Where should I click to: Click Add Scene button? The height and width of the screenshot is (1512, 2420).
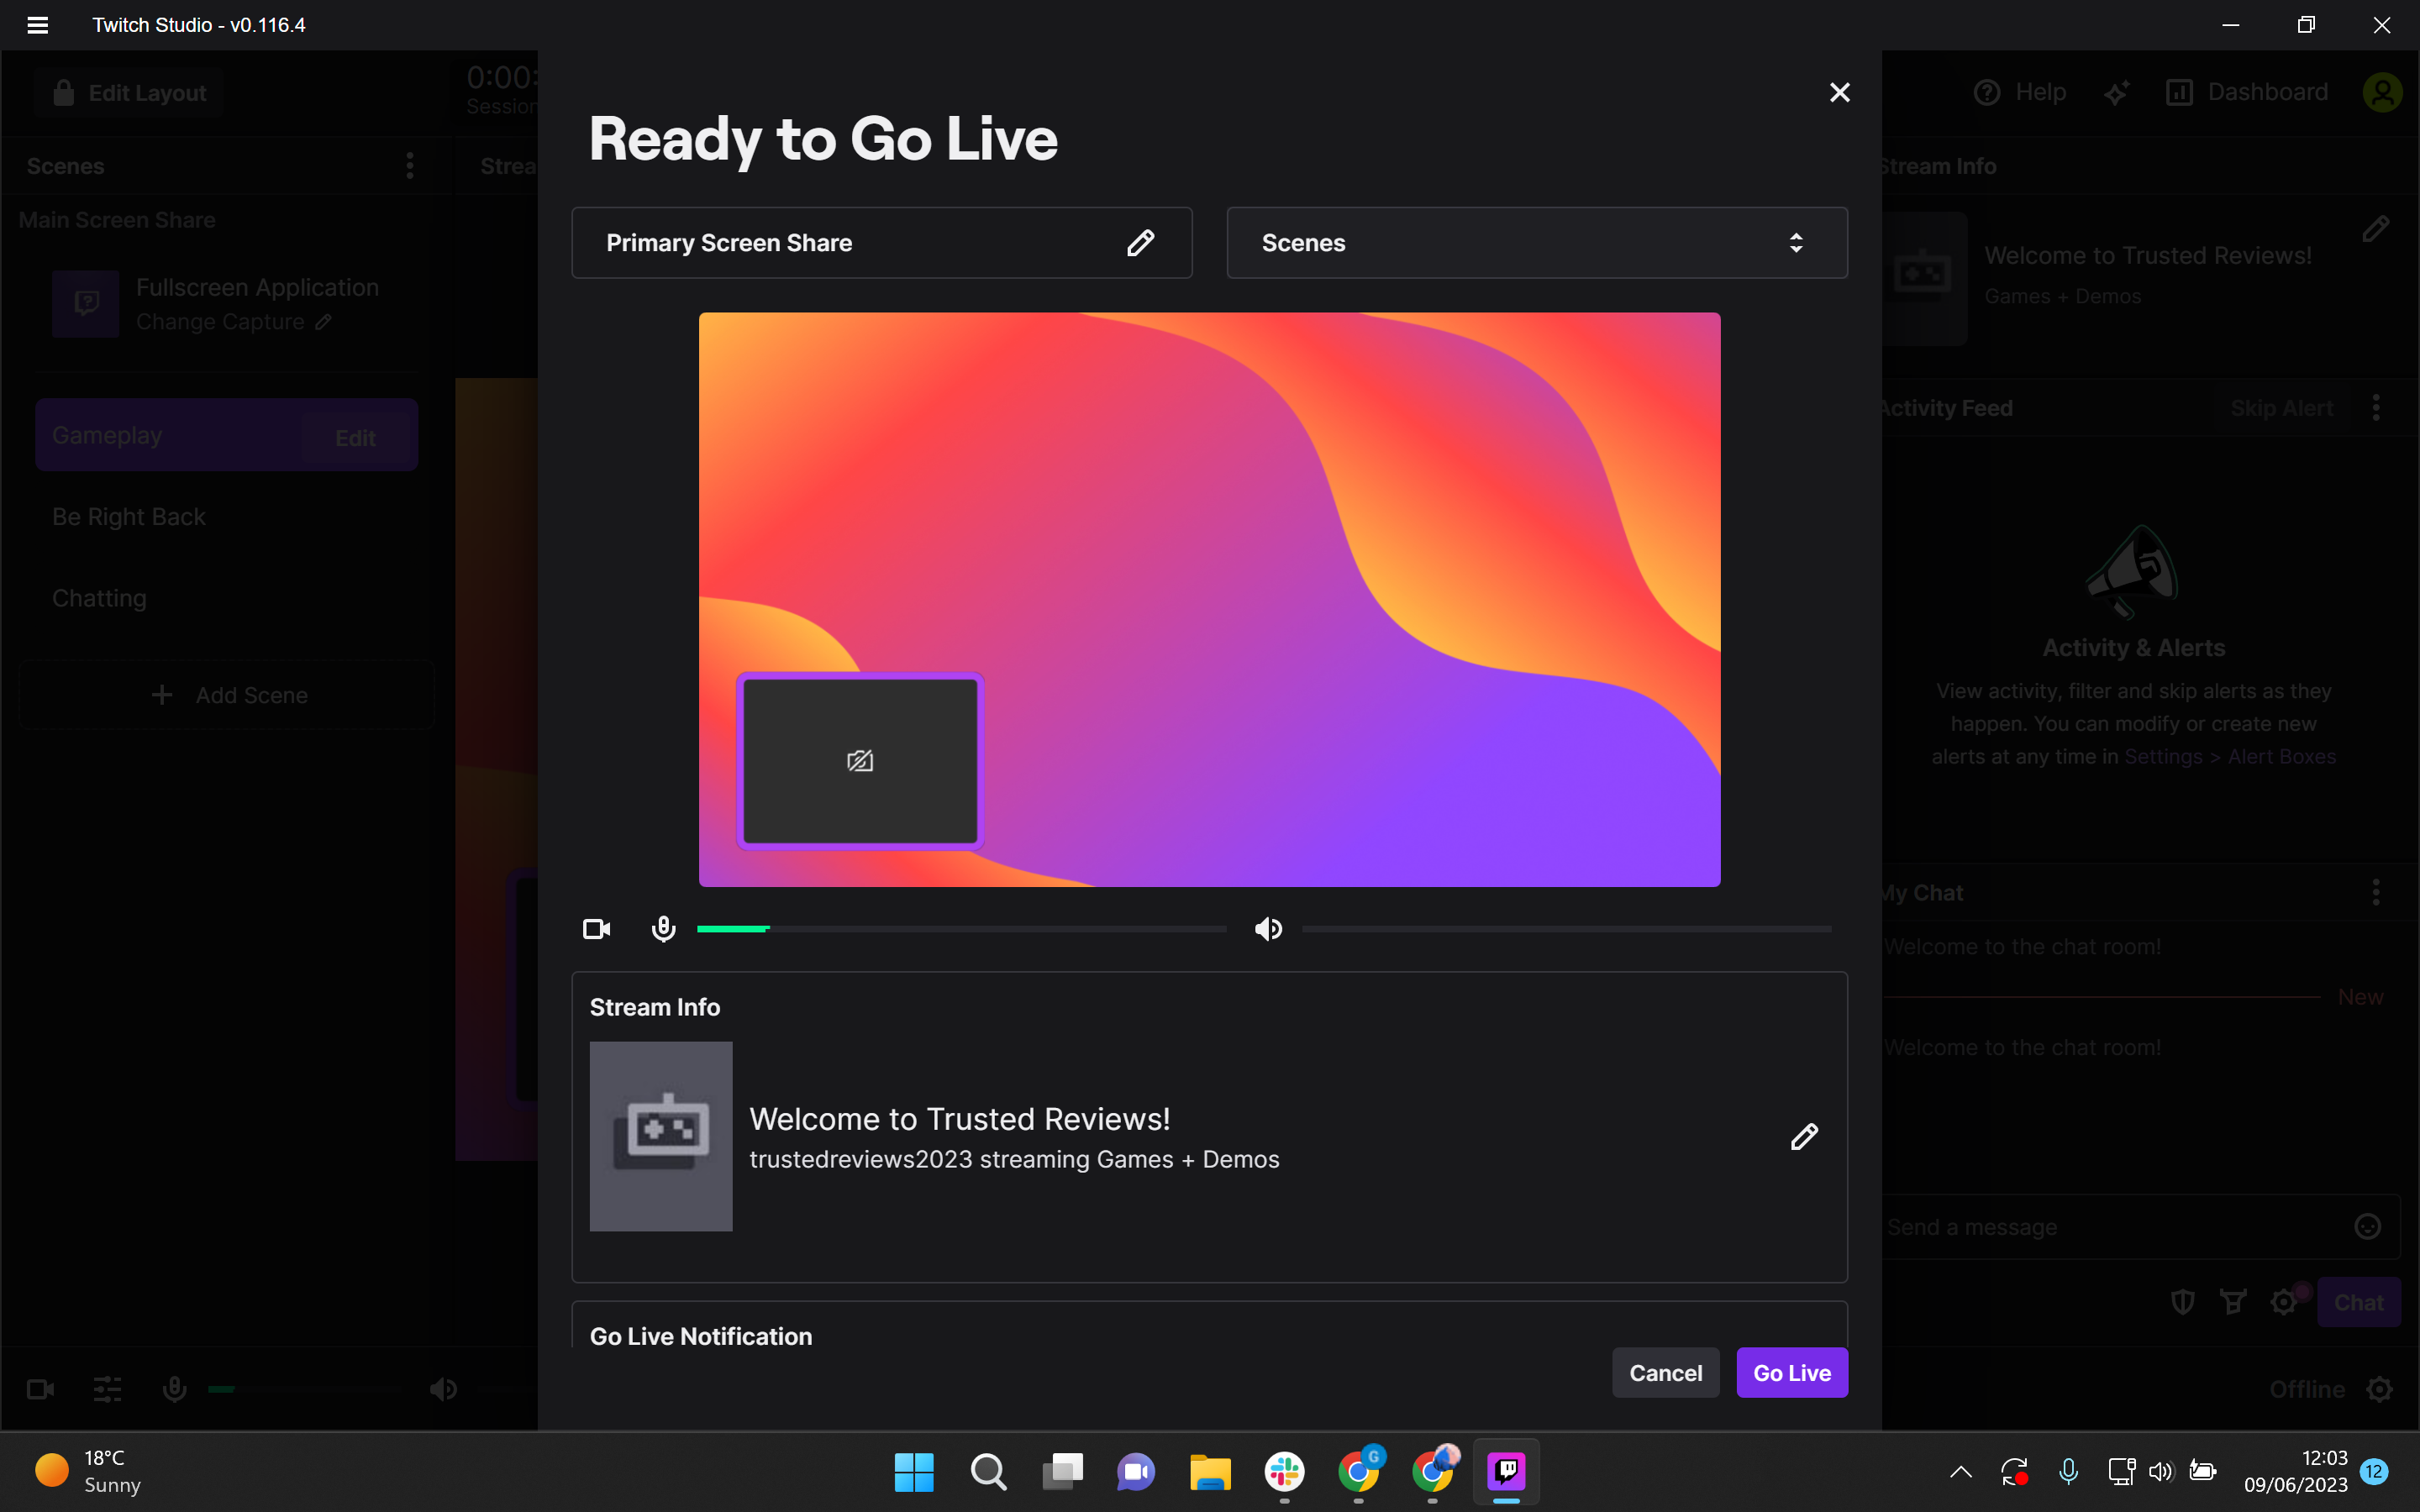tap(226, 695)
